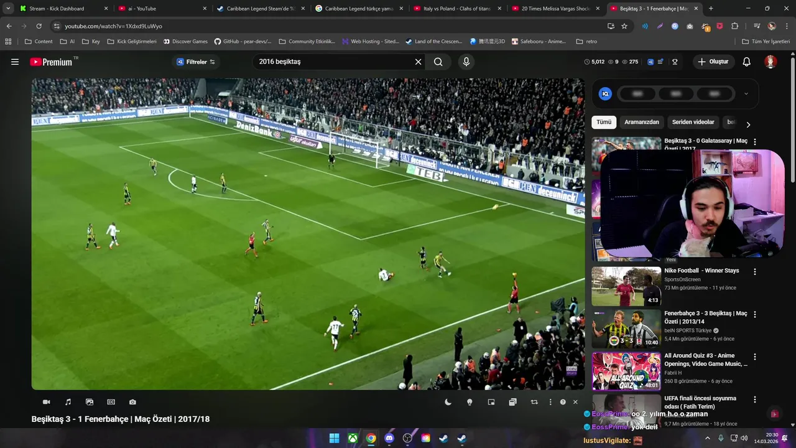Open the help question mark icon
This screenshot has width=796, height=448.
563,402
